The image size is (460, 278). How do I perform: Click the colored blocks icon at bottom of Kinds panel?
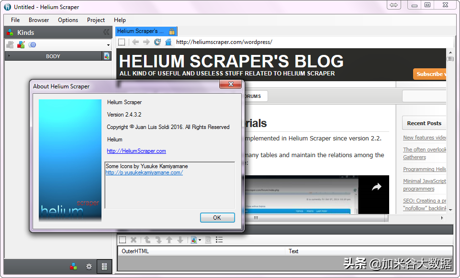pyautogui.click(x=74, y=266)
